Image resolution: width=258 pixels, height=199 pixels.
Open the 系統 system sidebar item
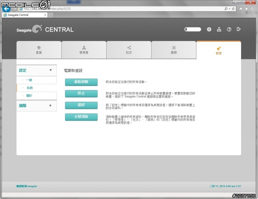[x=37, y=88]
